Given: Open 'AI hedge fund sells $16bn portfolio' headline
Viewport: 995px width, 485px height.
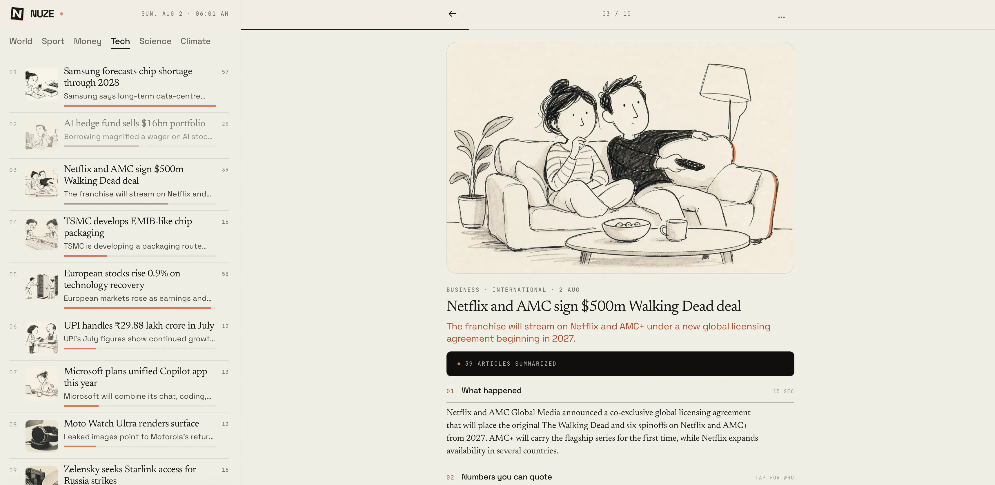Looking at the screenshot, I should tap(135, 123).
